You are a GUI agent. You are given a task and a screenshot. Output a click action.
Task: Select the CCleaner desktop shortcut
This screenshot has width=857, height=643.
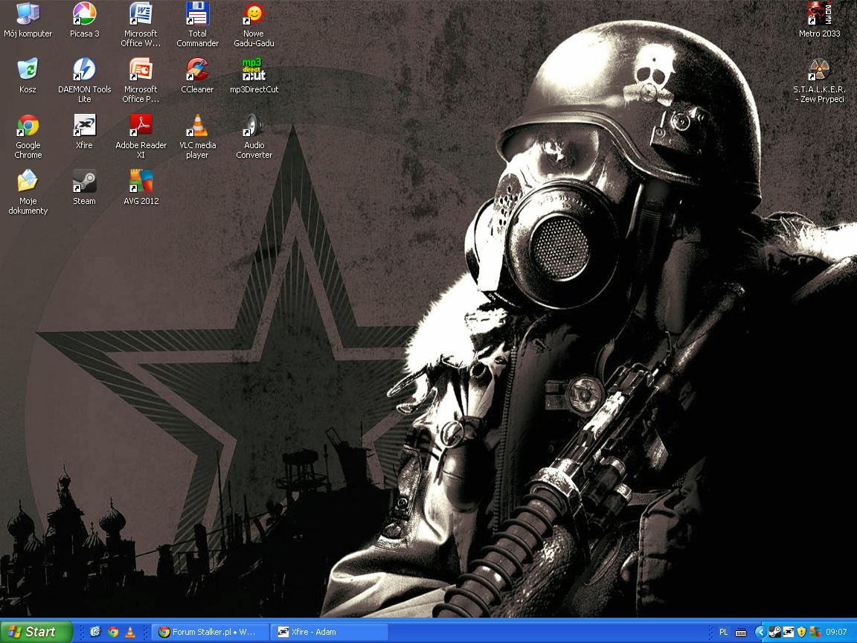pyautogui.click(x=197, y=75)
